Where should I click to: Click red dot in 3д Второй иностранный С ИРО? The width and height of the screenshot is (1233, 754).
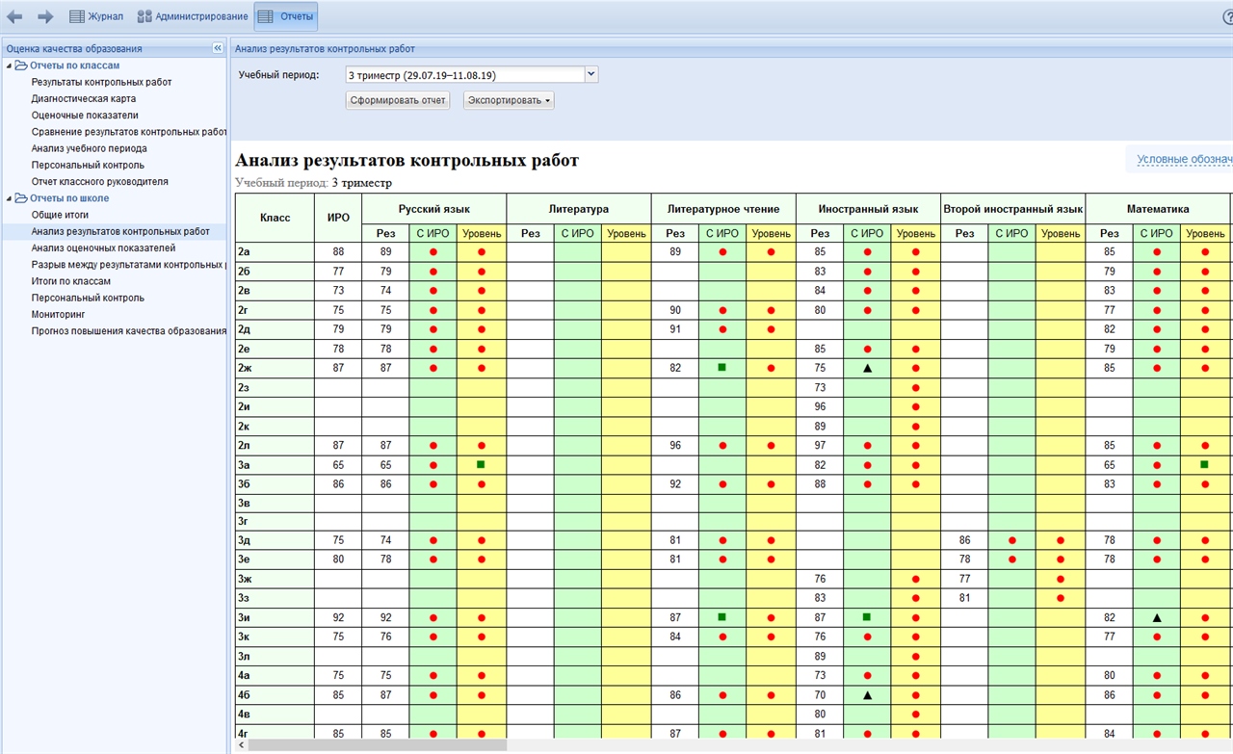click(1012, 540)
